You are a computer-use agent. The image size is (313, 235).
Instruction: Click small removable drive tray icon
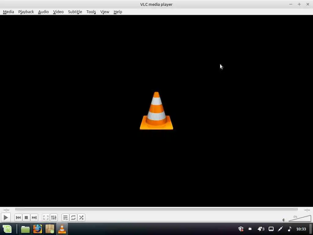pos(250,229)
